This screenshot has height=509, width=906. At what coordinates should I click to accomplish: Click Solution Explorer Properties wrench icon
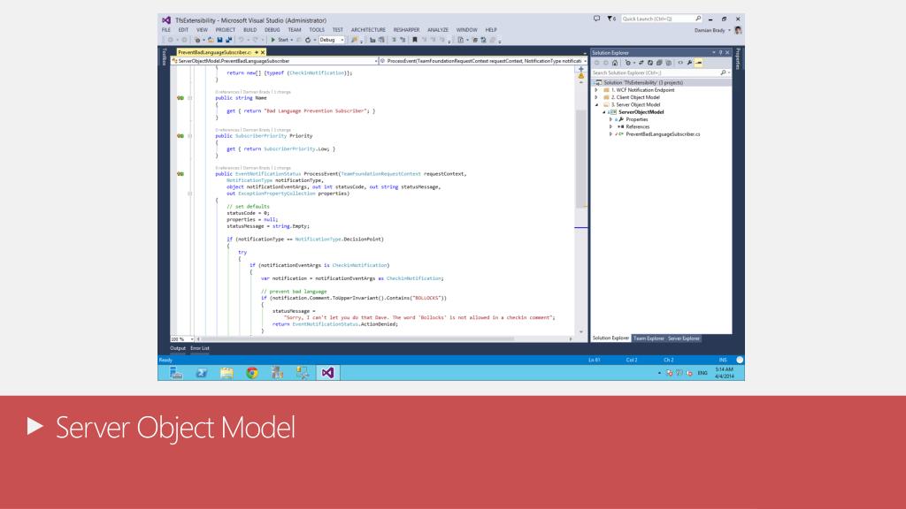[690, 63]
